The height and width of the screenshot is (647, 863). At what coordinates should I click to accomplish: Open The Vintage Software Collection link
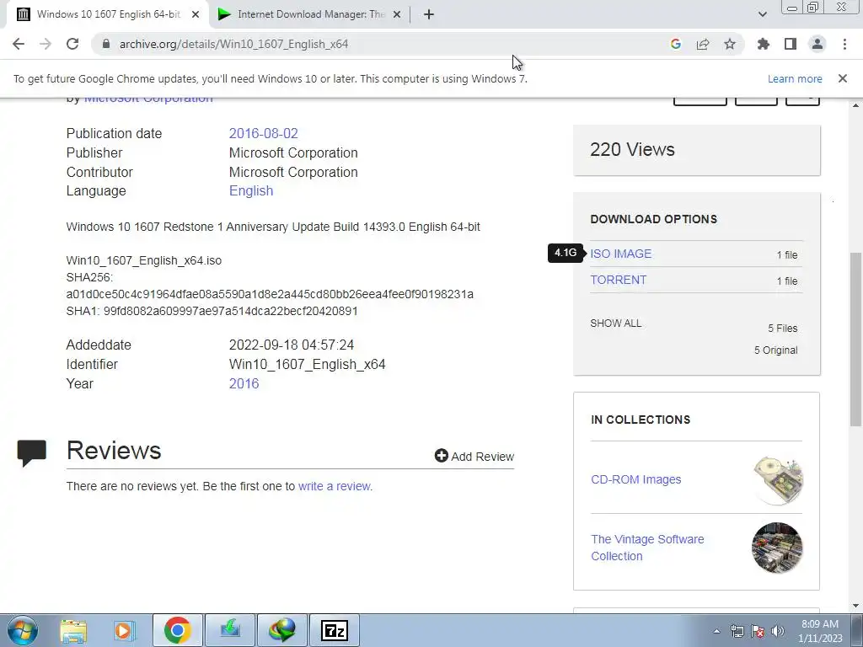[x=647, y=548]
